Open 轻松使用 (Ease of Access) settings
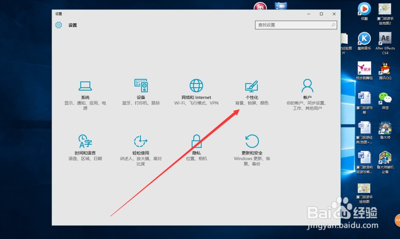 pyautogui.click(x=140, y=147)
